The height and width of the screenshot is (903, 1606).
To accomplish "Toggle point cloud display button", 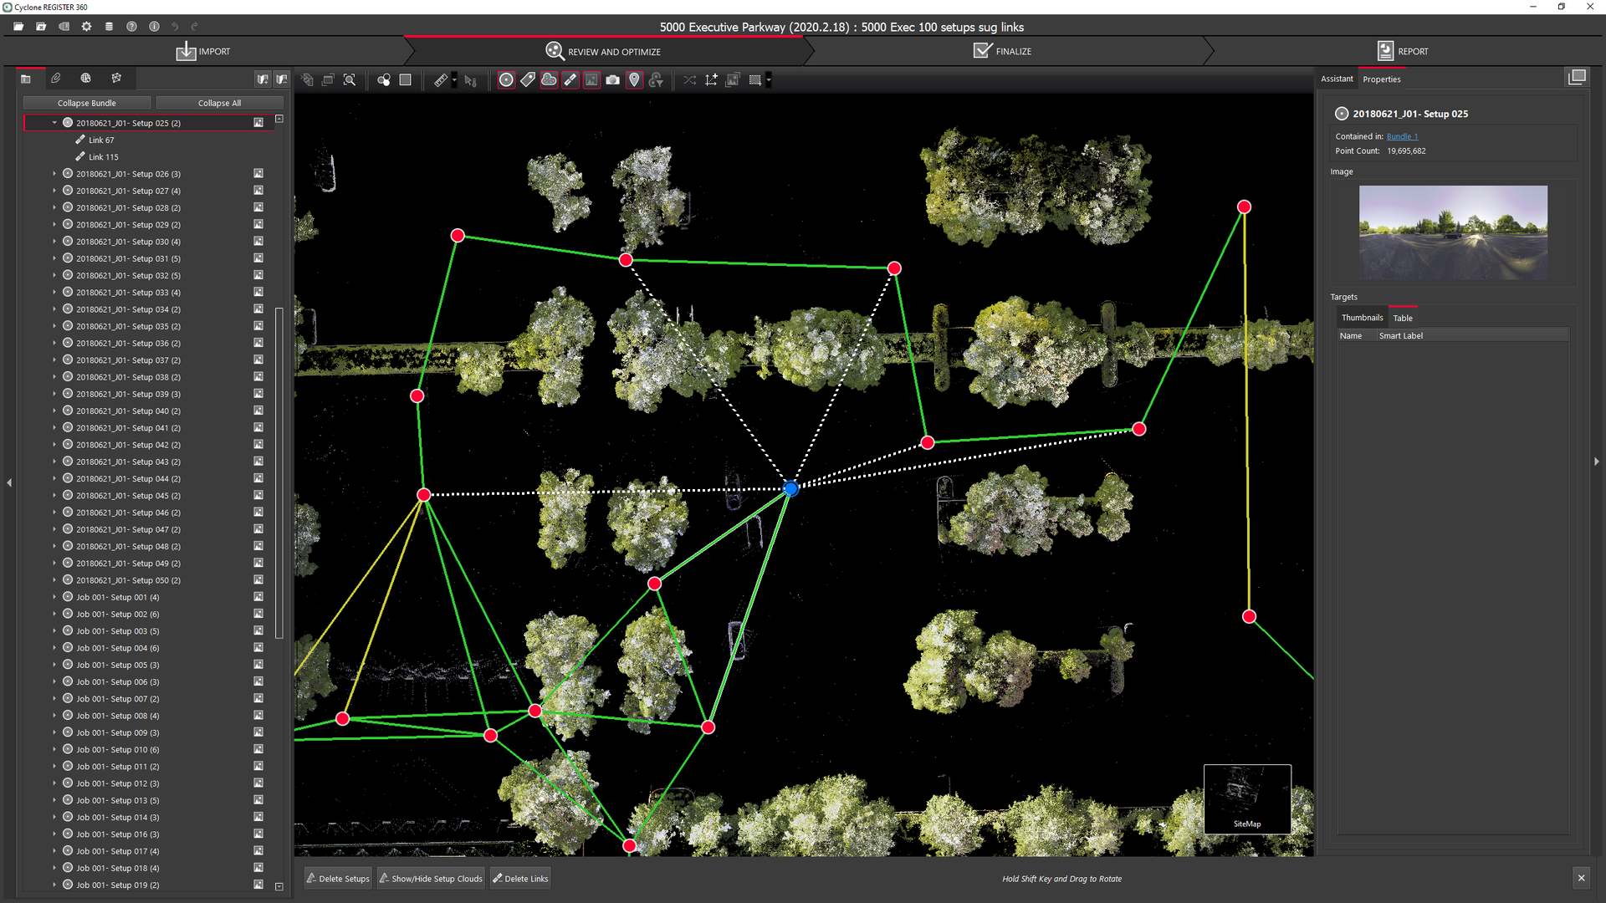I will coord(550,80).
